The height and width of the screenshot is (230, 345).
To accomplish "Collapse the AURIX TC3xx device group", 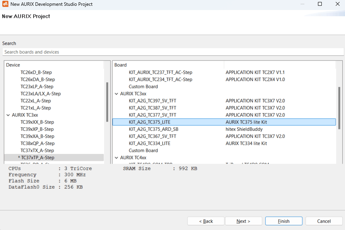I will pos(8,115).
